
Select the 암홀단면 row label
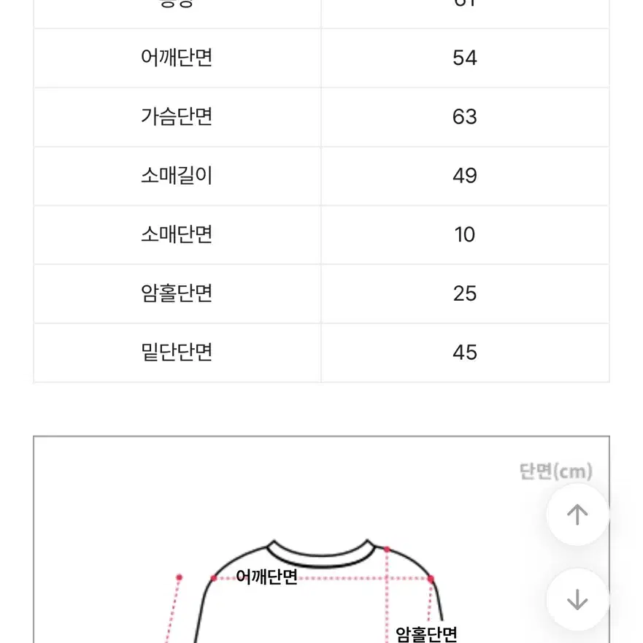point(177,293)
